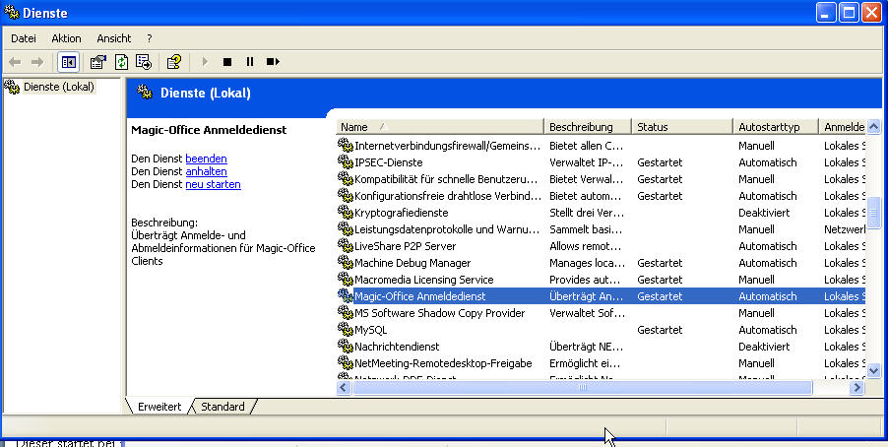This screenshot has width=888, height=447.
Task: Click the Start service play button
Action: click(205, 62)
